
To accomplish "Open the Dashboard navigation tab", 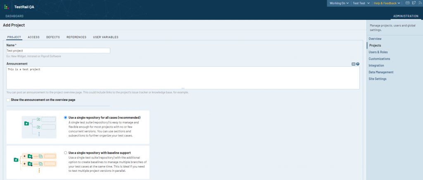I will tap(14, 16).
